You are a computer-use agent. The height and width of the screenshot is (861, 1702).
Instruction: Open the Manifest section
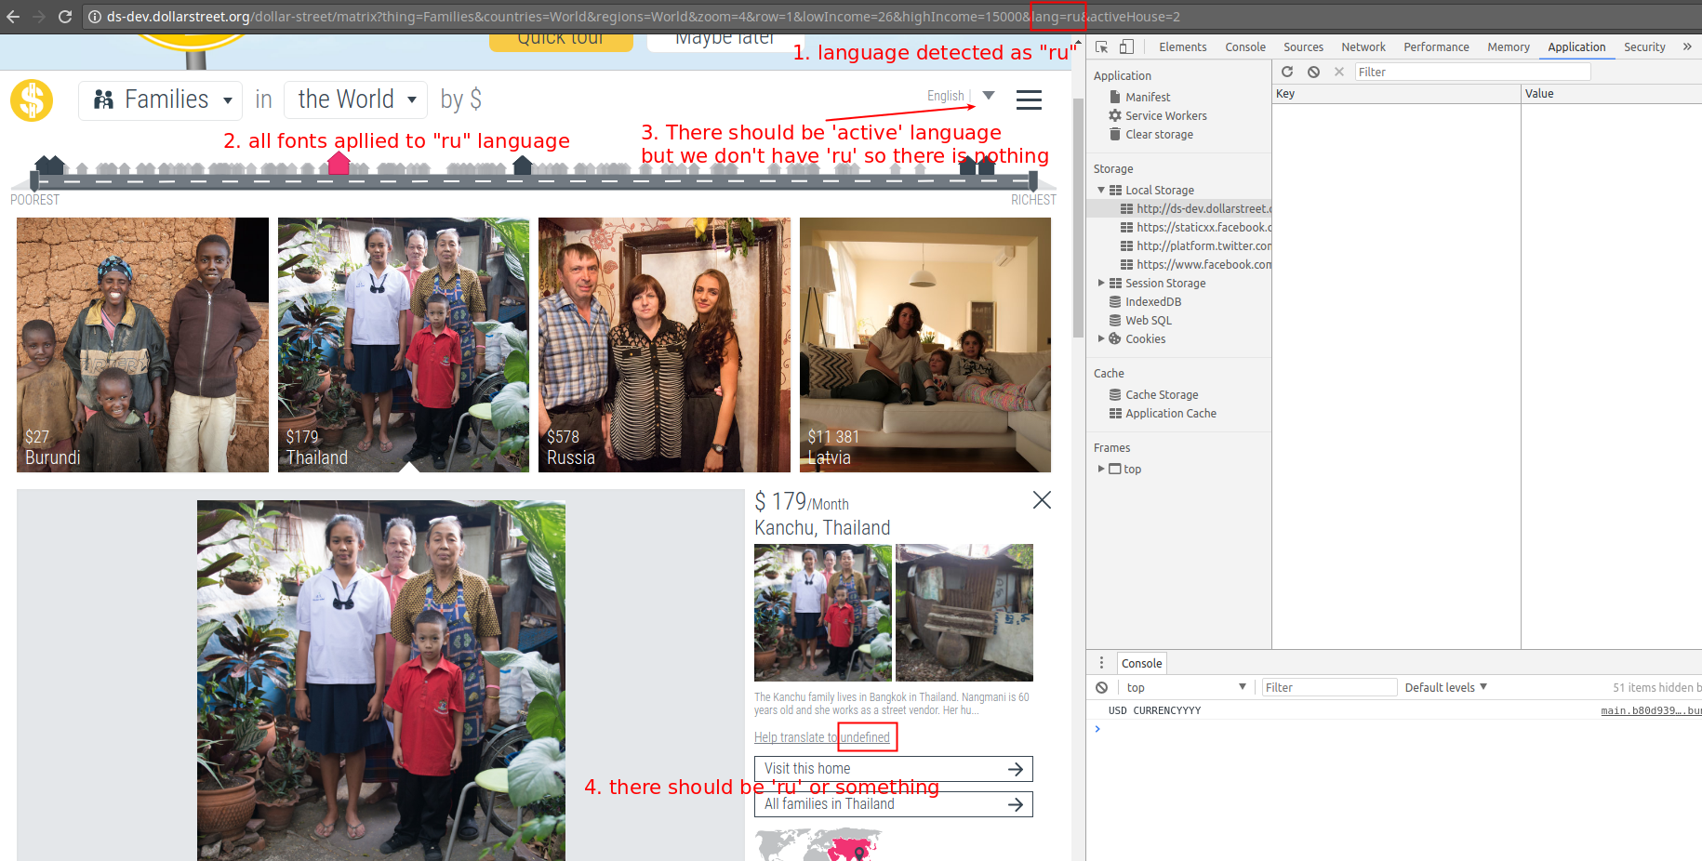(x=1148, y=97)
